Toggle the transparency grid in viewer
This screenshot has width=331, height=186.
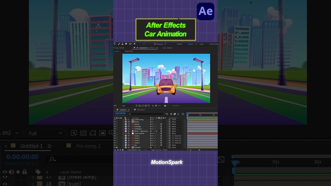139,106
